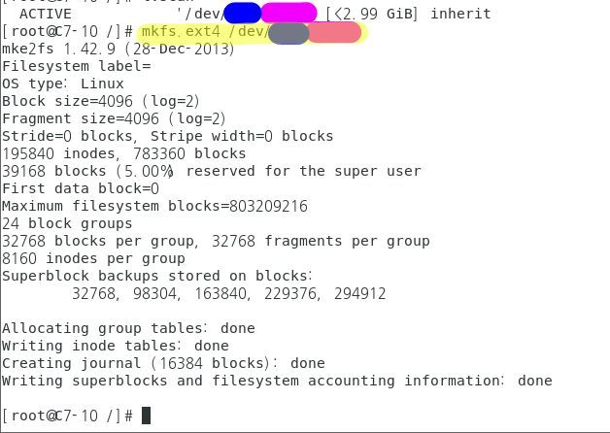Click the superblock backup number 163840
610x433 pixels.
(x=220, y=293)
